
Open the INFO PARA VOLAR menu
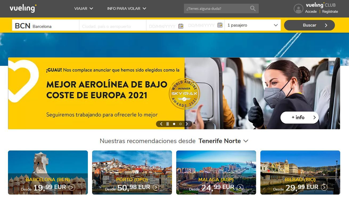coord(127,8)
